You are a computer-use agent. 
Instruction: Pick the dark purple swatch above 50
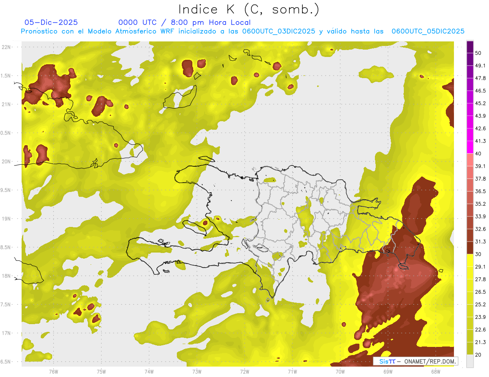click(x=470, y=47)
